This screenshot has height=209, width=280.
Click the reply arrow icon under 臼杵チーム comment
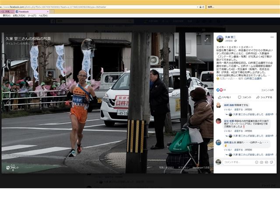click(x=227, y=154)
